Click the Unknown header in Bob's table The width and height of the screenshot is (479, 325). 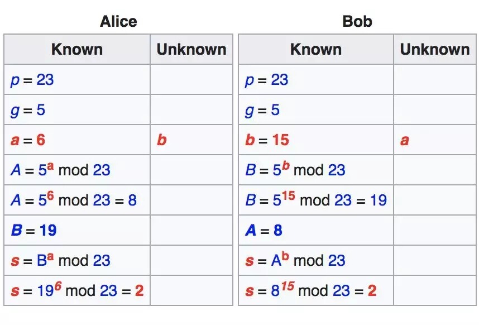(x=434, y=49)
